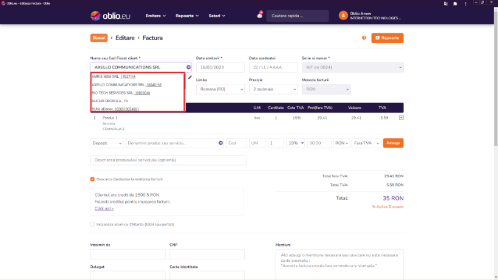This screenshot has height=280, width=498.
Task: Clear product name field with X icon
Action: coord(220,143)
